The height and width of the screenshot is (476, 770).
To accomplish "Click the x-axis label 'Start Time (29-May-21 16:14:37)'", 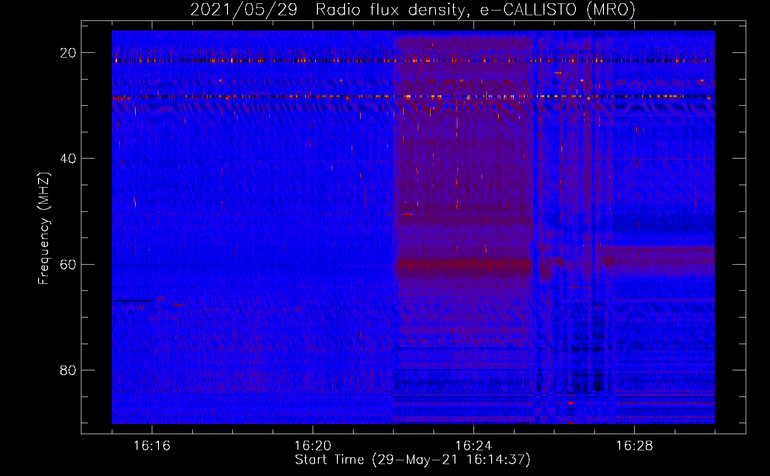I will click(x=413, y=460).
